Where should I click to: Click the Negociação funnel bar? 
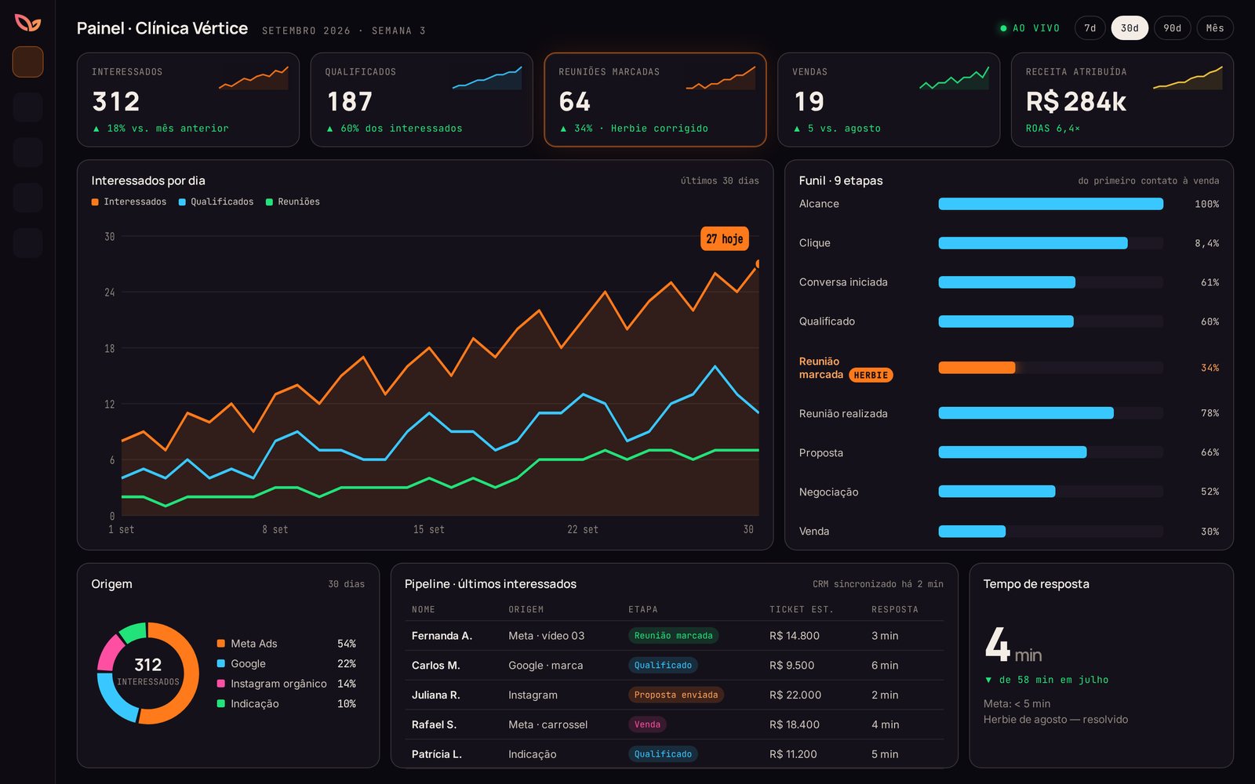pyautogui.click(x=997, y=492)
